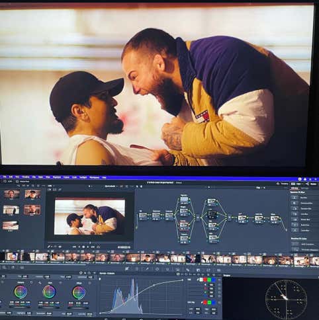Click the Nodes button at top right
Image resolution: width=319 pixels, height=320 pixels.
pyautogui.click(x=311, y=184)
